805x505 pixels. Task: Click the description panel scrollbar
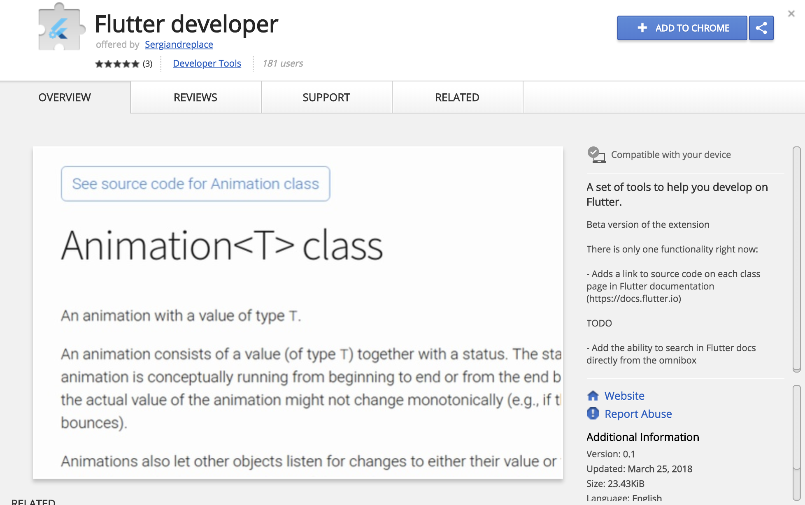796,259
